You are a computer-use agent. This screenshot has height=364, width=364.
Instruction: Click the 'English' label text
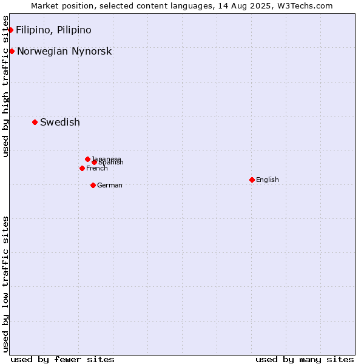[268, 180]
